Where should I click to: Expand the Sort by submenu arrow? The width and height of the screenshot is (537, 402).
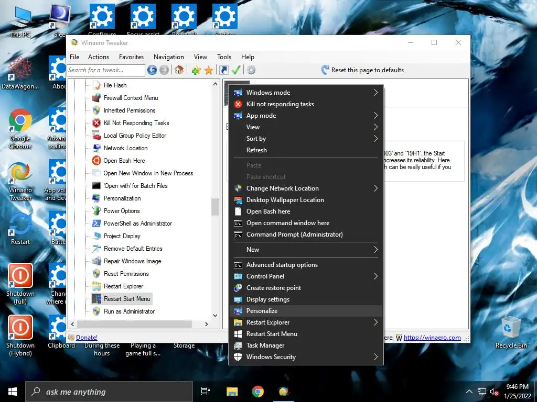[375, 138]
